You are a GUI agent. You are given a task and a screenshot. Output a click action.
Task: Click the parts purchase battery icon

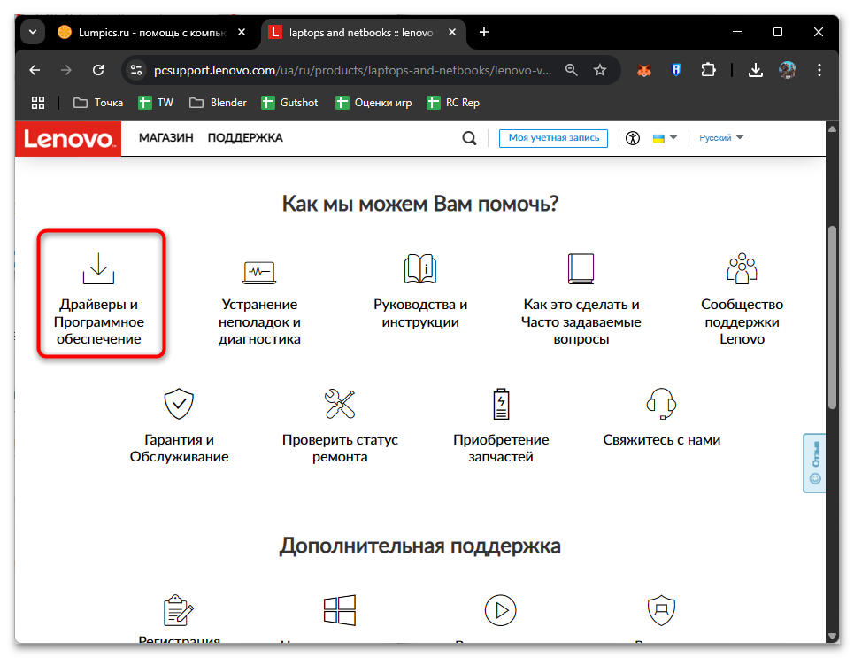click(501, 404)
